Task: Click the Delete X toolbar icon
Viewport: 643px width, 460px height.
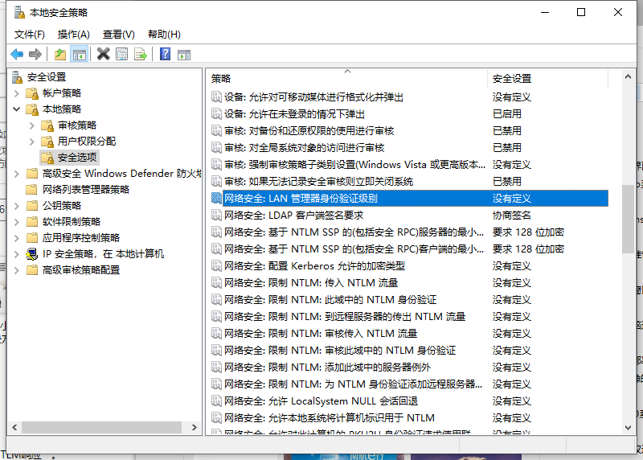Action: [104, 54]
